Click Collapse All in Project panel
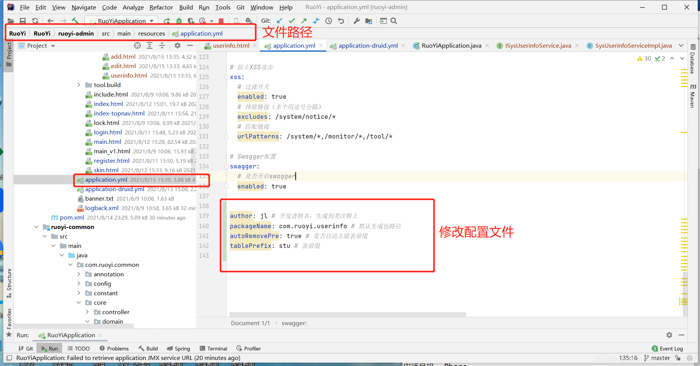Viewport: 700px width, 366px height. (x=162, y=45)
